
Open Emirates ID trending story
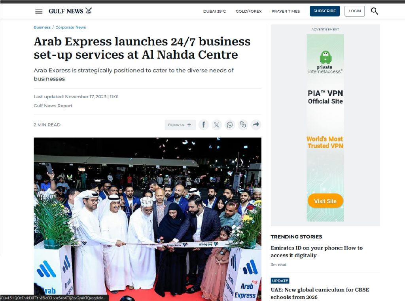(x=317, y=251)
